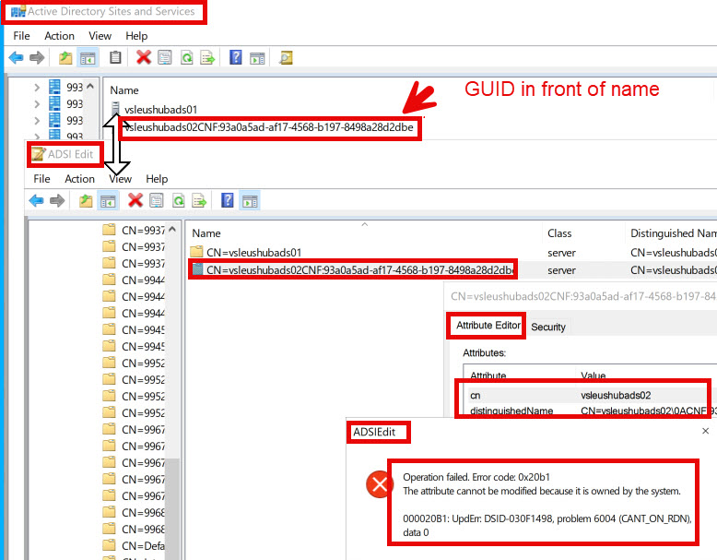This screenshot has height=560, width=717.
Task: Expand the third 993 site node
Action: [x=37, y=121]
